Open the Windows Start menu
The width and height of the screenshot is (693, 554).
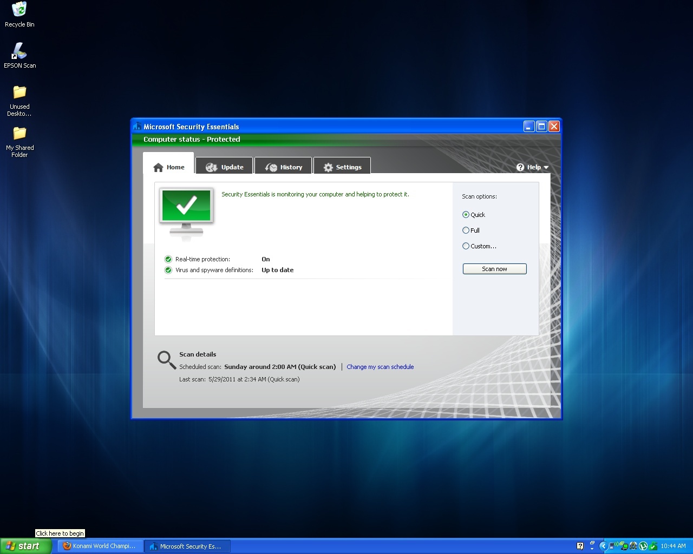(x=26, y=546)
